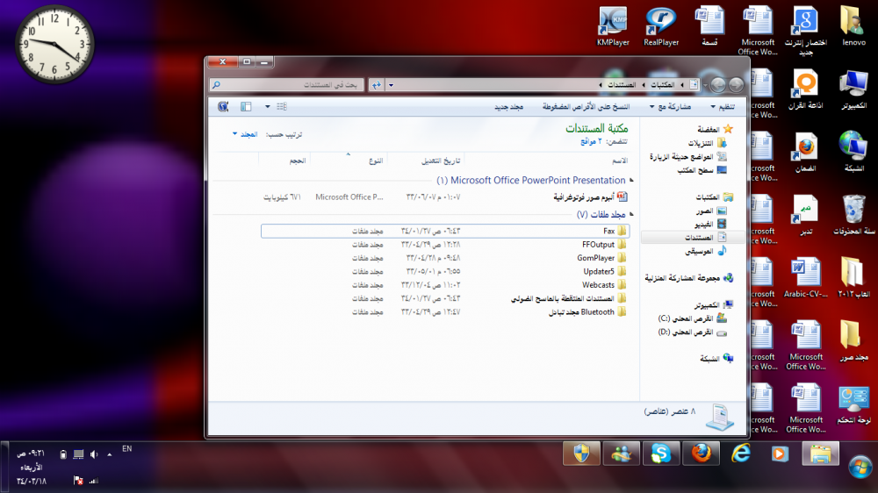Toggle the preview pane button

[x=246, y=106]
